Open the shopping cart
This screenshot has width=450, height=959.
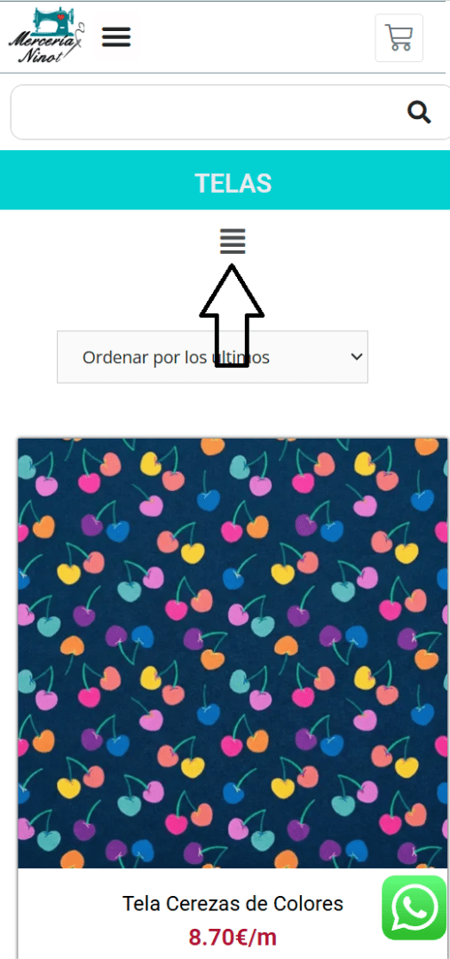[399, 37]
